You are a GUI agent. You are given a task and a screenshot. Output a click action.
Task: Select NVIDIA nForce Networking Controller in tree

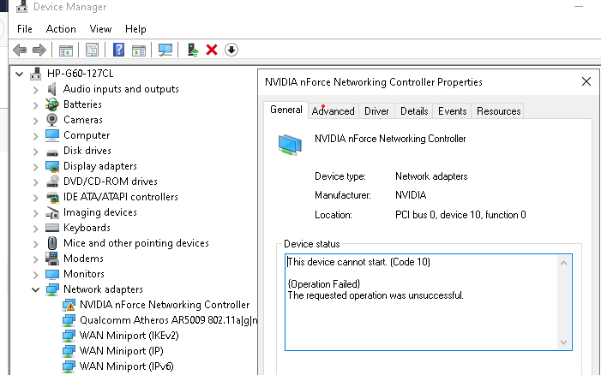click(x=165, y=305)
